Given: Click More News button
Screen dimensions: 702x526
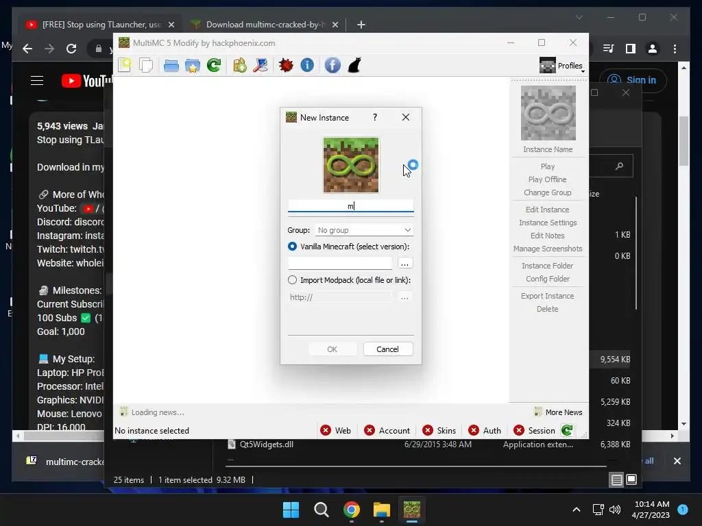Looking at the screenshot, I should [x=558, y=412].
